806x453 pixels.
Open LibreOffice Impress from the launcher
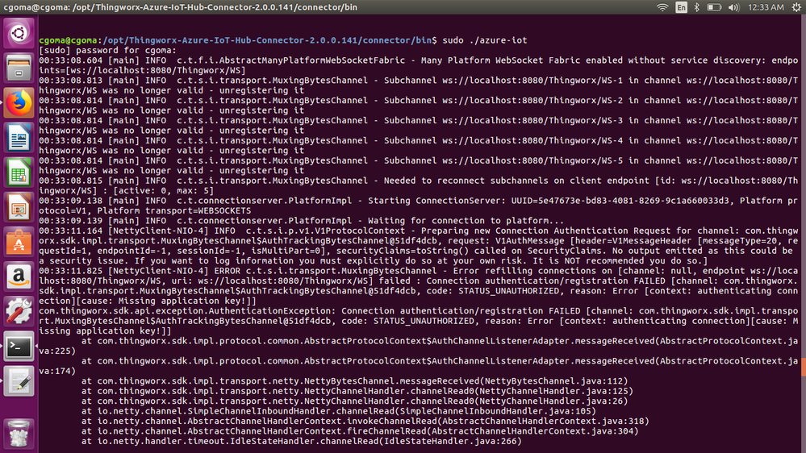[19, 207]
